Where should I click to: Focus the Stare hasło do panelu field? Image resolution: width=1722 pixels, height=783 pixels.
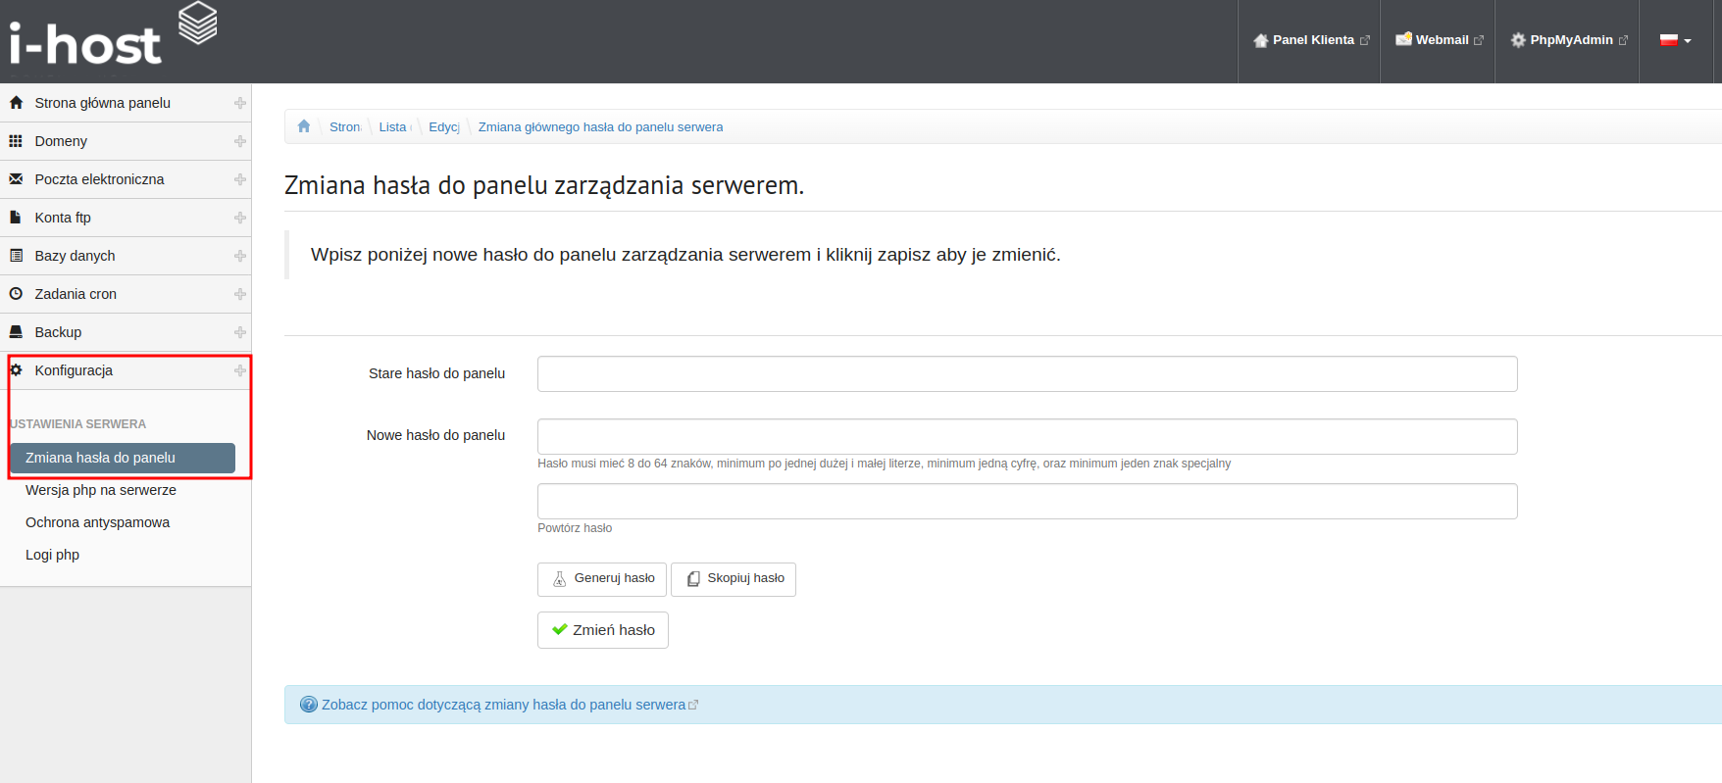point(1027,373)
